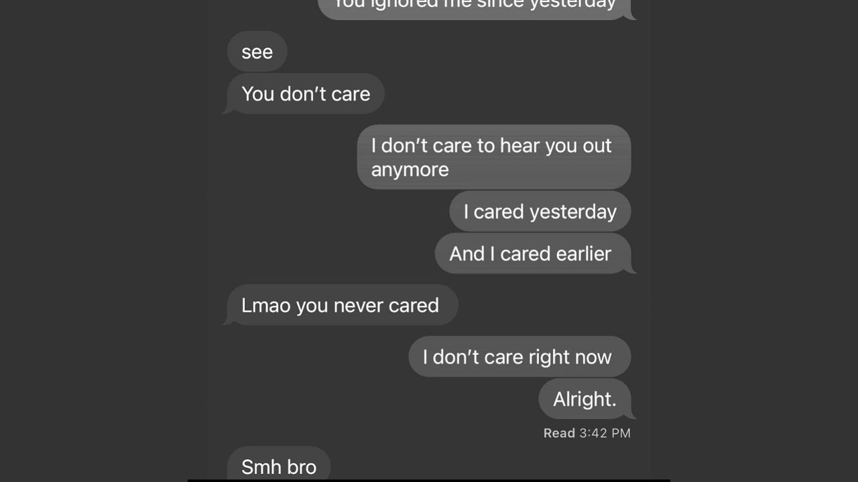Tap "yesterday" in the "I cared yesterday" bubble
The width and height of the screenshot is (858, 482).
pyautogui.click(x=572, y=212)
